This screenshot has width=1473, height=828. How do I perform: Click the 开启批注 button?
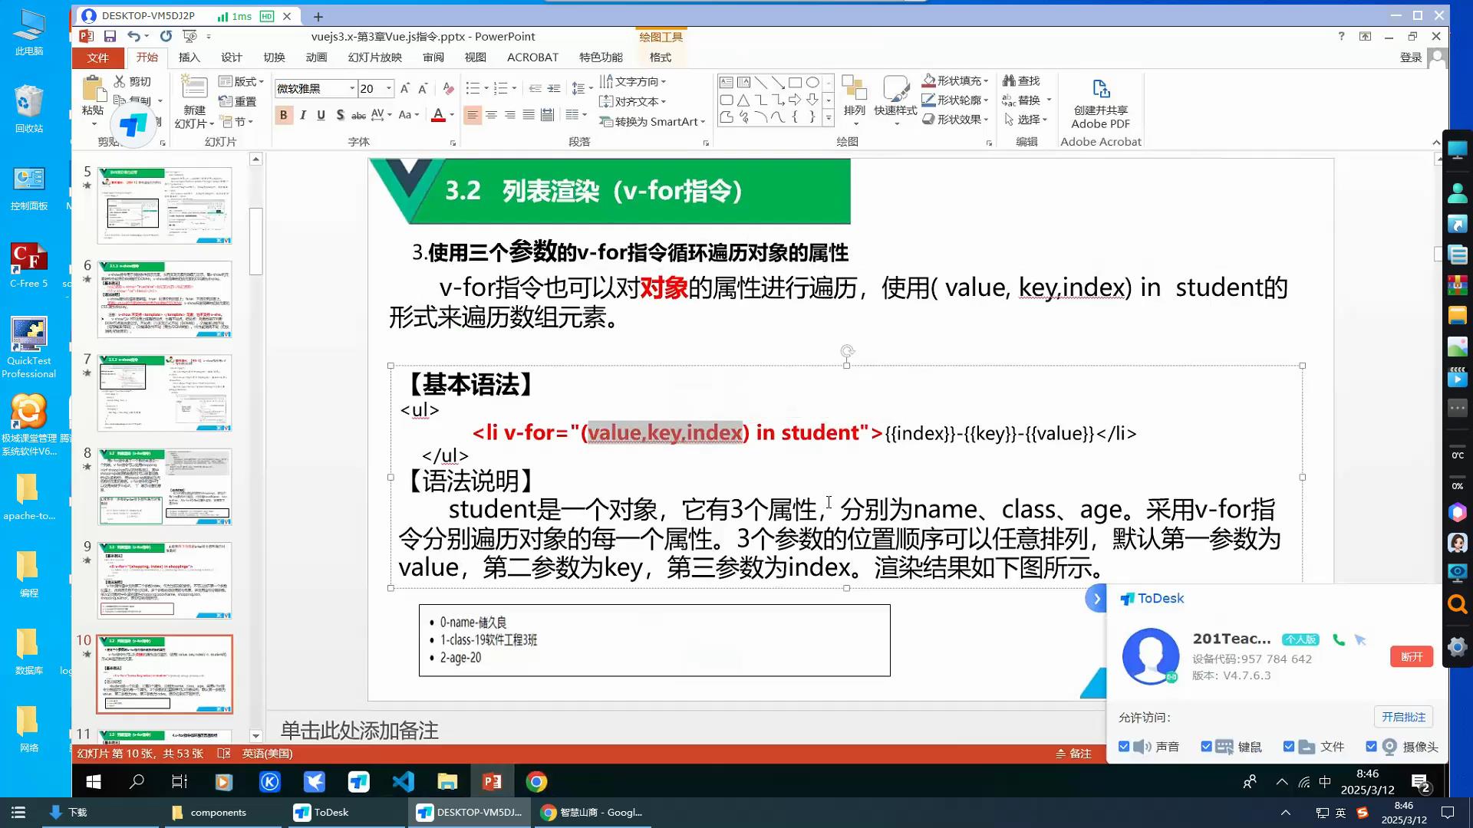1402,717
